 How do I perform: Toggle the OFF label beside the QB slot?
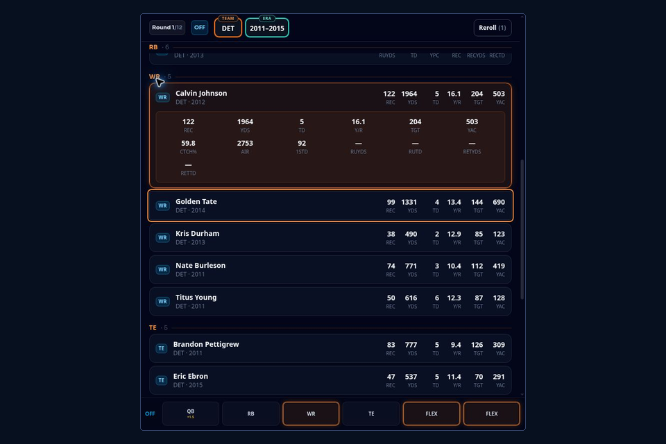(x=150, y=413)
